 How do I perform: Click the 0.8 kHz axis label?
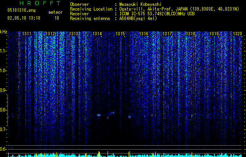(x=4, y=110)
